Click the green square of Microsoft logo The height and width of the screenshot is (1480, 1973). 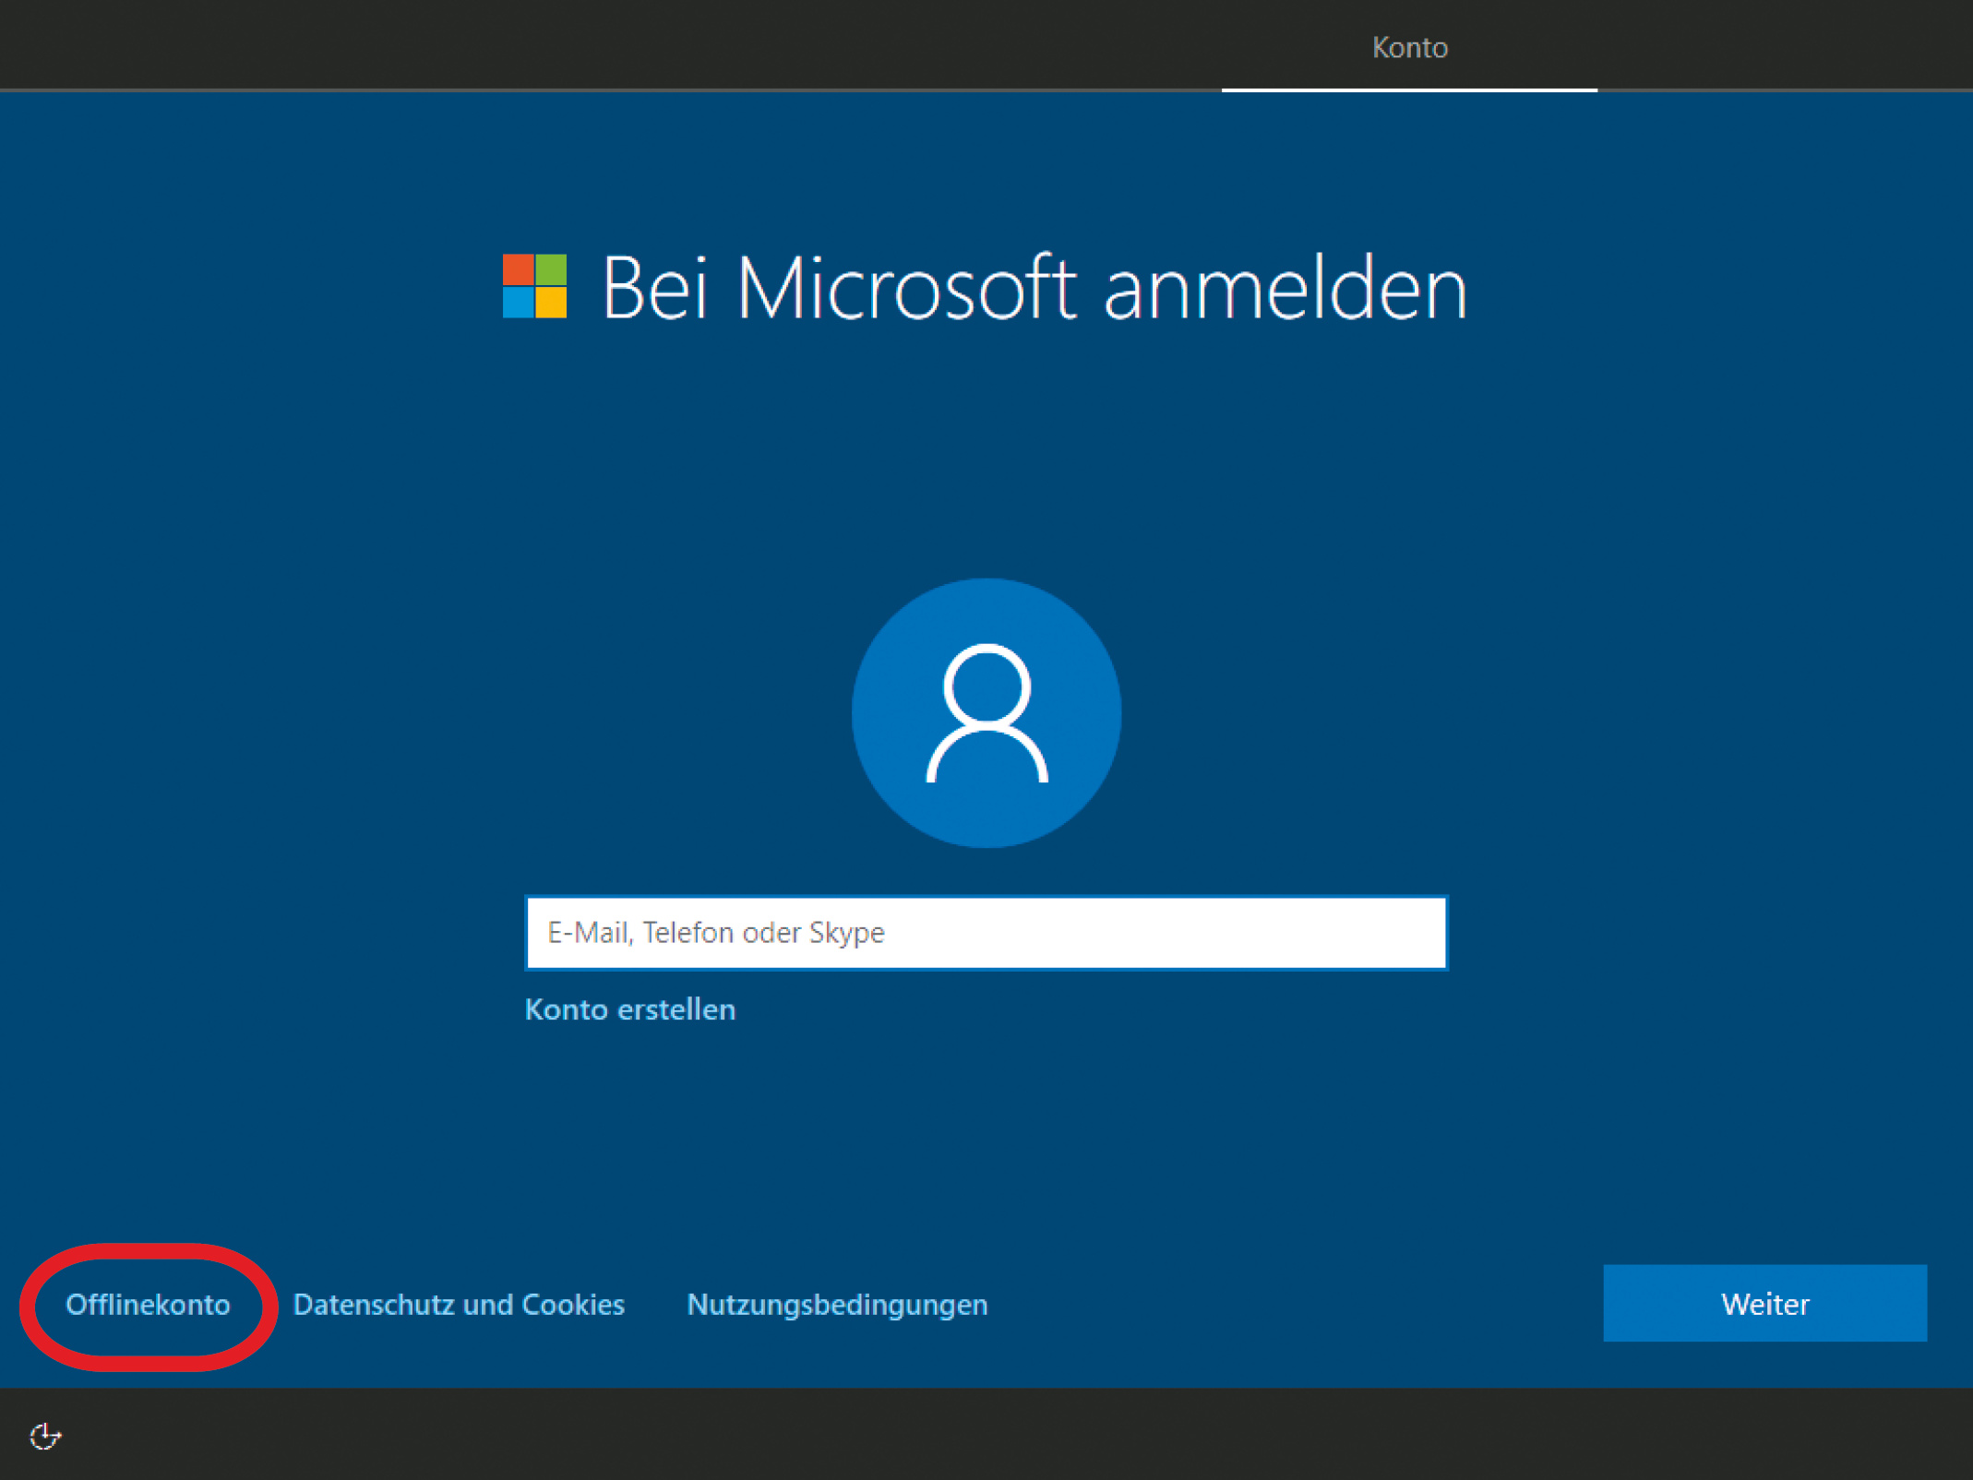click(x=551, y=269)
